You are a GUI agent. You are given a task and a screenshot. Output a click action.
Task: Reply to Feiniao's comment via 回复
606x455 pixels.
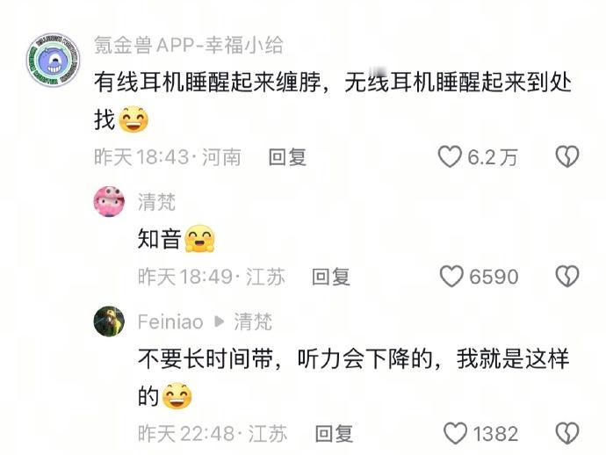[334, 433]
